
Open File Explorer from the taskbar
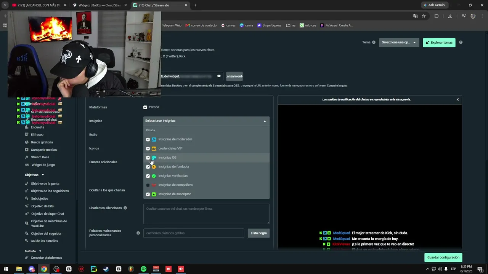tap(19, 269)
